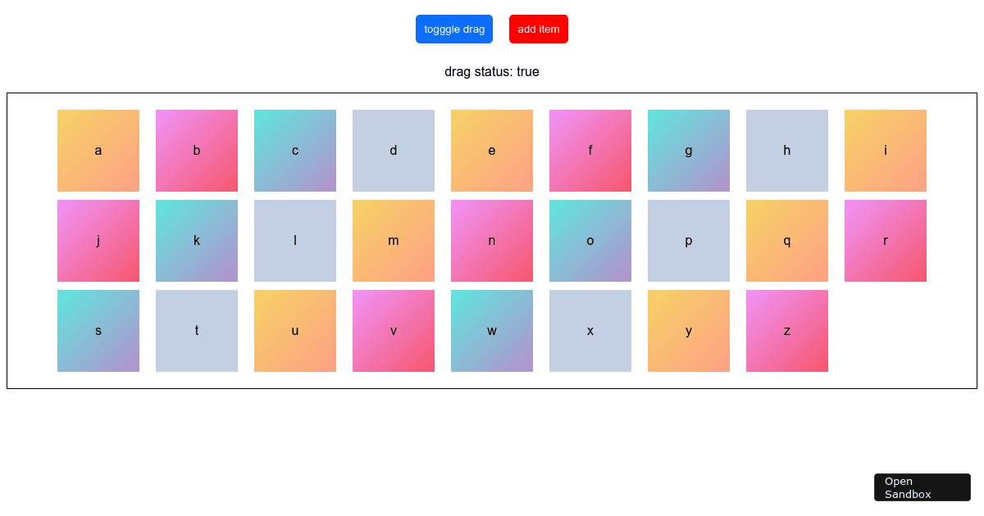Click the pink tile labeled 'v'
The height and width of the screenshot is (516, 984).
[x=394, y=330]
